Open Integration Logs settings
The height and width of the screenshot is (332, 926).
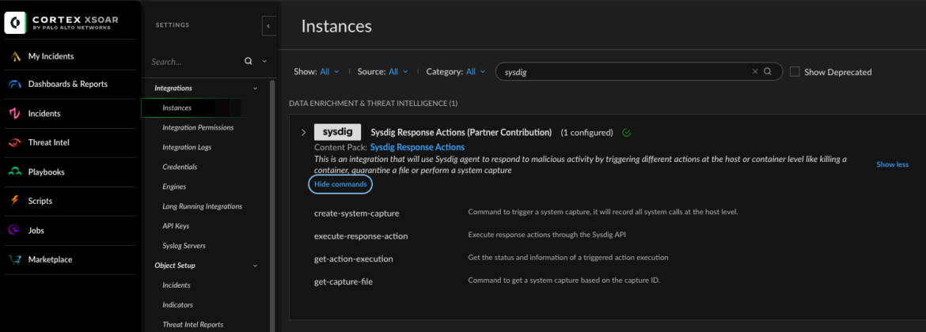pyautogui.click(x=187, y=147)
